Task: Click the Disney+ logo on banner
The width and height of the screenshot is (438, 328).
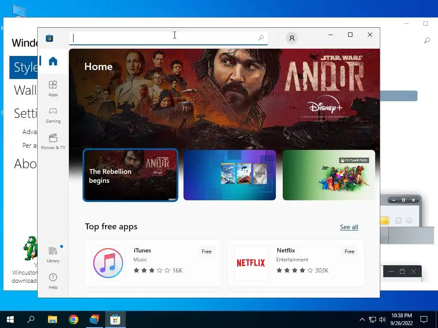Action: pos(325,105)
